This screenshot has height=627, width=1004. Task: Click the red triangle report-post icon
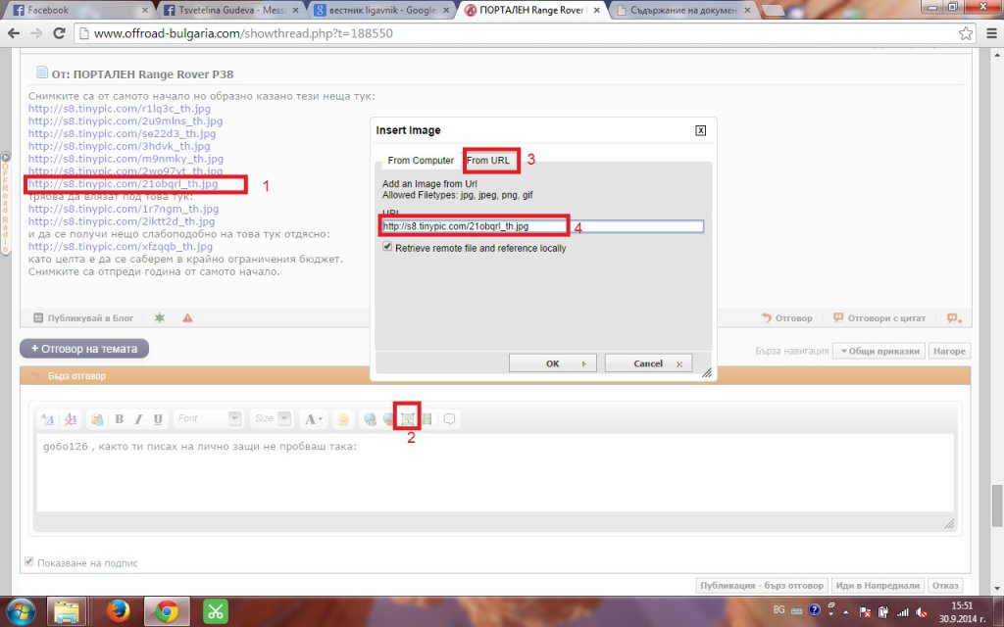[187, 318]
